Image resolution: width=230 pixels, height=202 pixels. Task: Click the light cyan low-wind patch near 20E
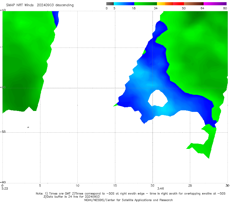pos(165,110)
